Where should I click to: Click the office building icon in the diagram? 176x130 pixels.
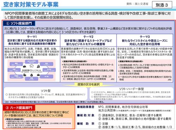25,75
